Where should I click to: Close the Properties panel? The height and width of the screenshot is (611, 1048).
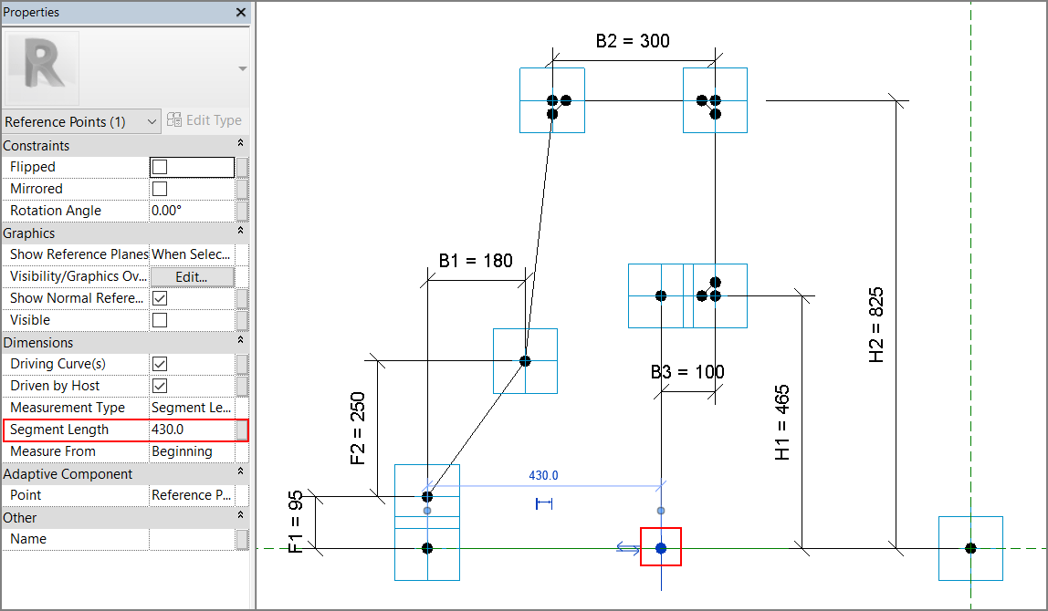click(x=241, y=12)
